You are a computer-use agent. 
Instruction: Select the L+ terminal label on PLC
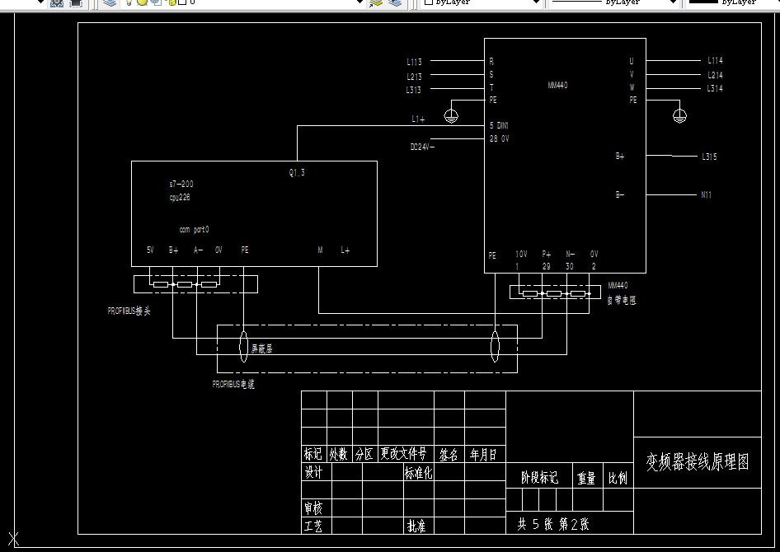(345, 250)
